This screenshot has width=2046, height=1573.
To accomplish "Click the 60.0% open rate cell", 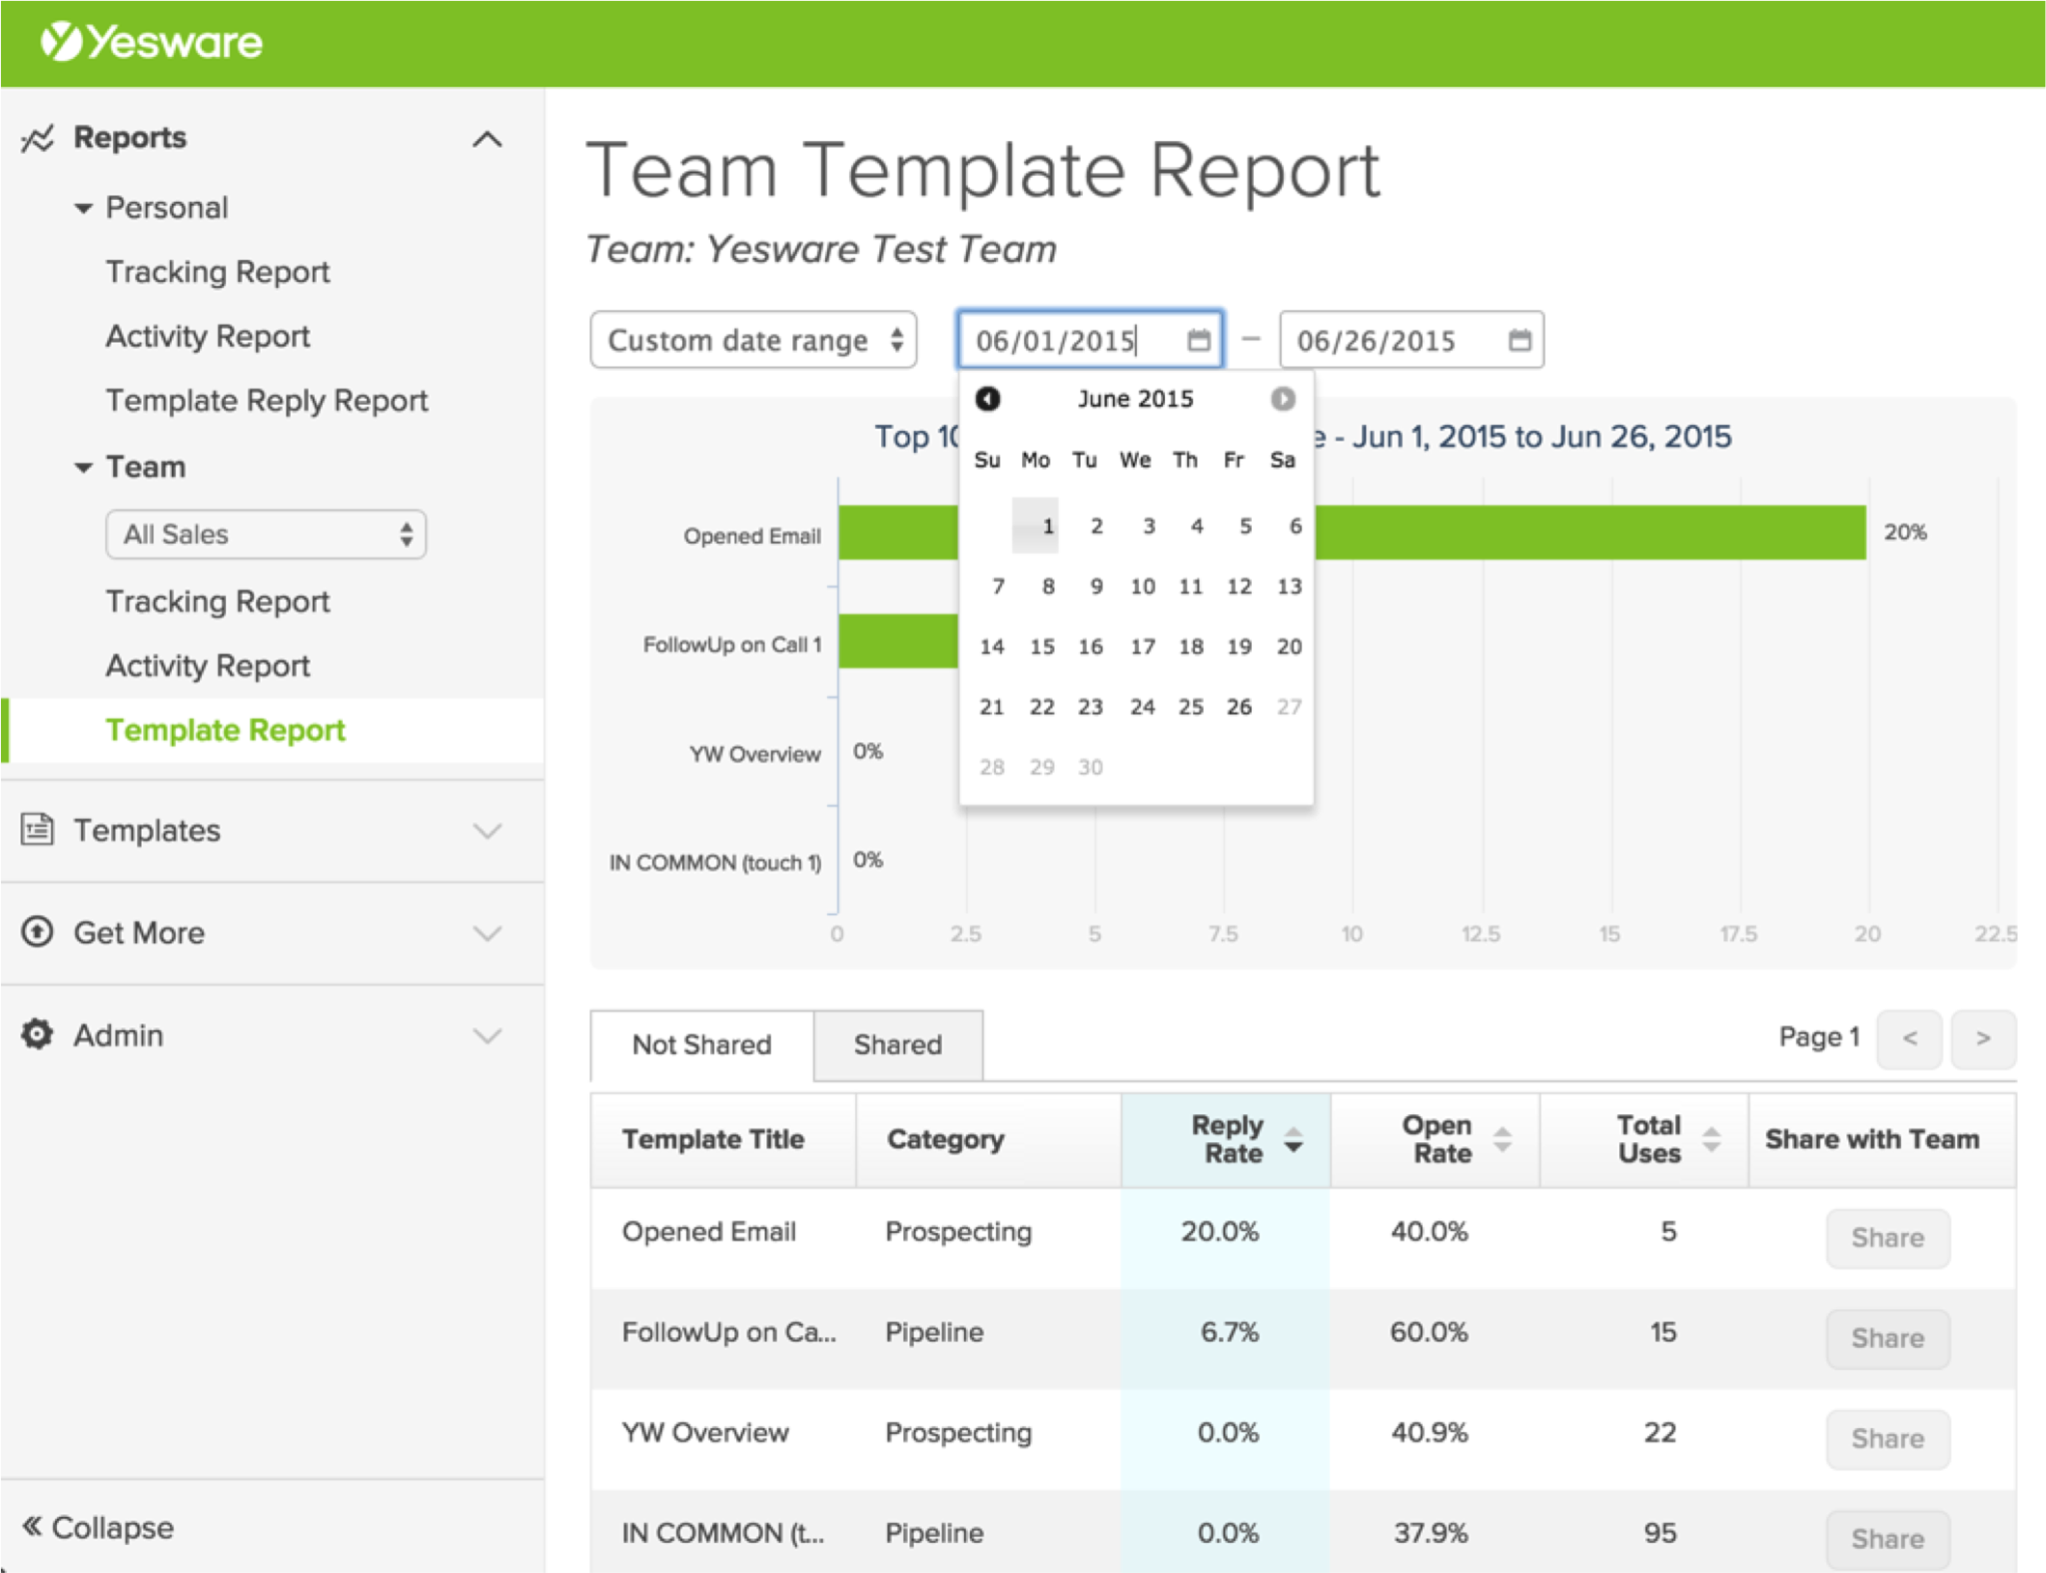I will click(1429, 1332).
